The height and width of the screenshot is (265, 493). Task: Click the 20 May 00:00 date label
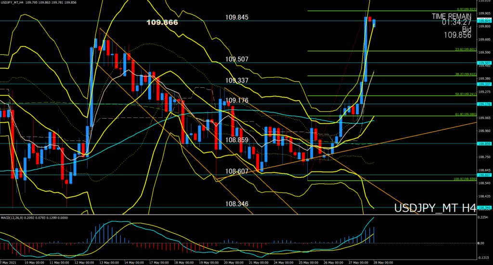pyautogui.click(x=234, y=263)
